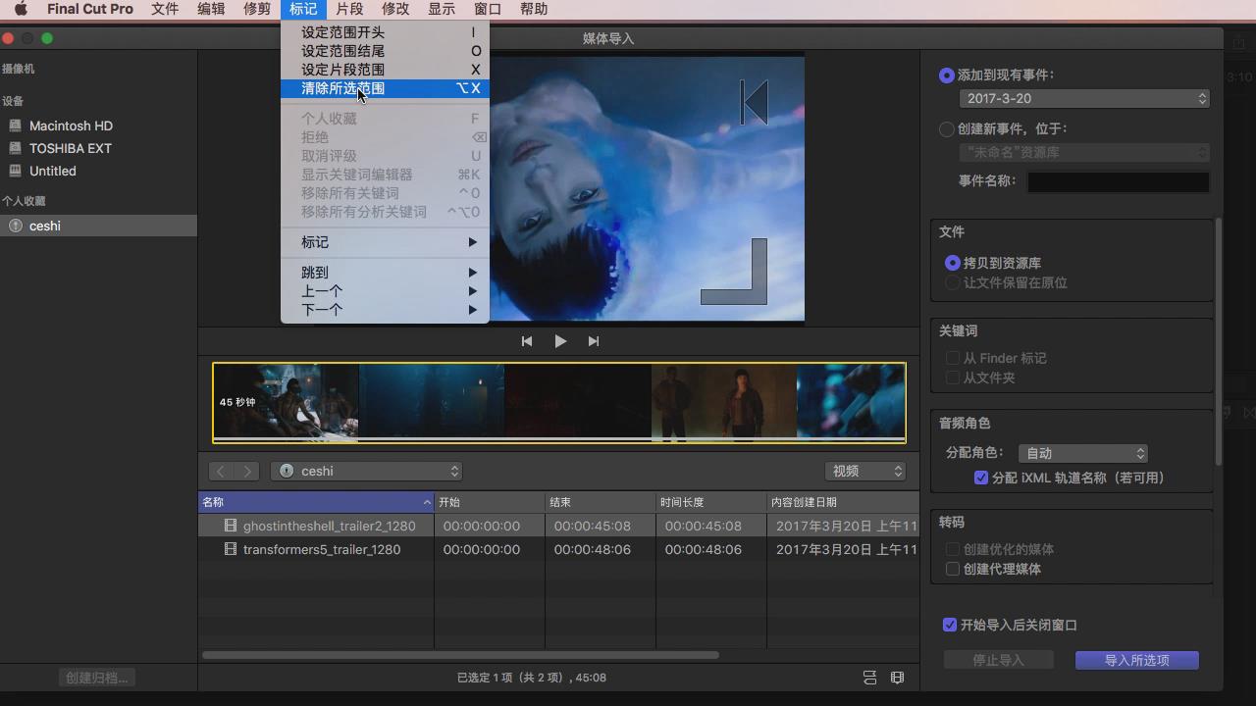Go back in folder history
The height and width of the screenshot is (706, 1256).
(221, 472)
